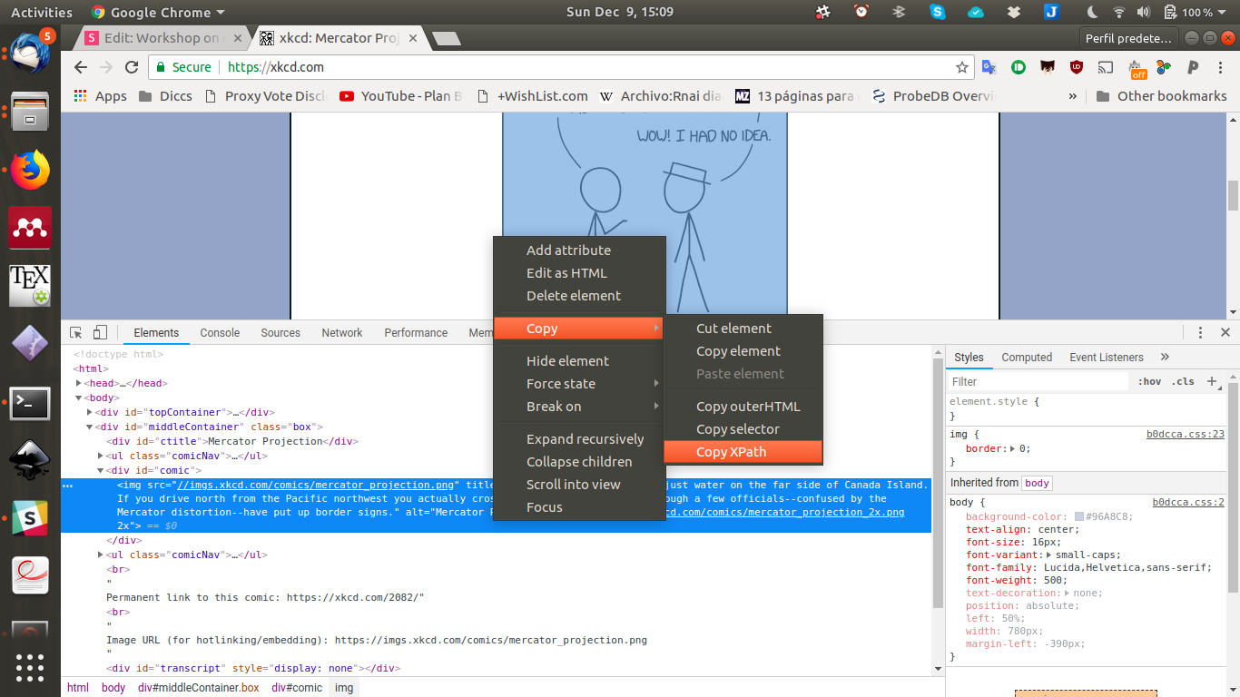Choose Delete element from context menu
The width and height of the screenshot is (1240, 697).
tap(579, 296)
